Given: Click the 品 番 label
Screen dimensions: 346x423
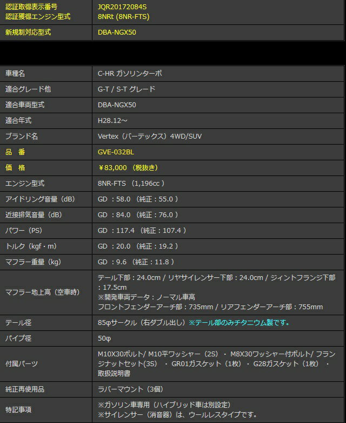Looking at the screenshot, I should [x=15, y=152].
